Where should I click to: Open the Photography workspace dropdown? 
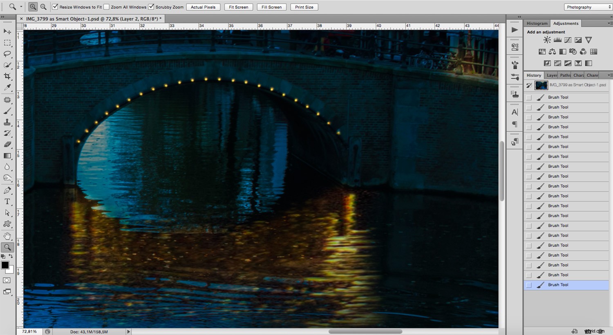(x=587, y=7)
